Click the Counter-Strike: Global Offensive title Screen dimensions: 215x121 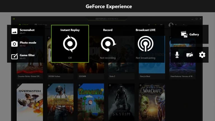(x=29, y=76)
